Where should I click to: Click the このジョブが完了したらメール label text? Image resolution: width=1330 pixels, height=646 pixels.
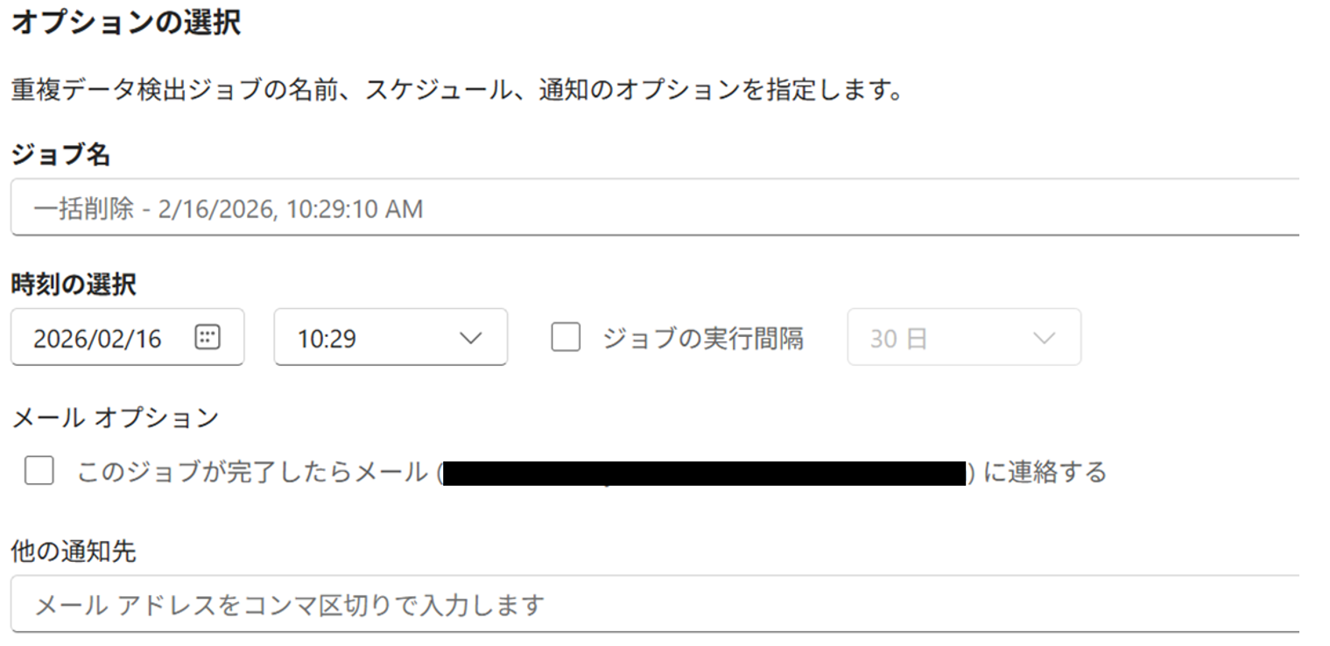pyautogui.click(x=254, y=473)
